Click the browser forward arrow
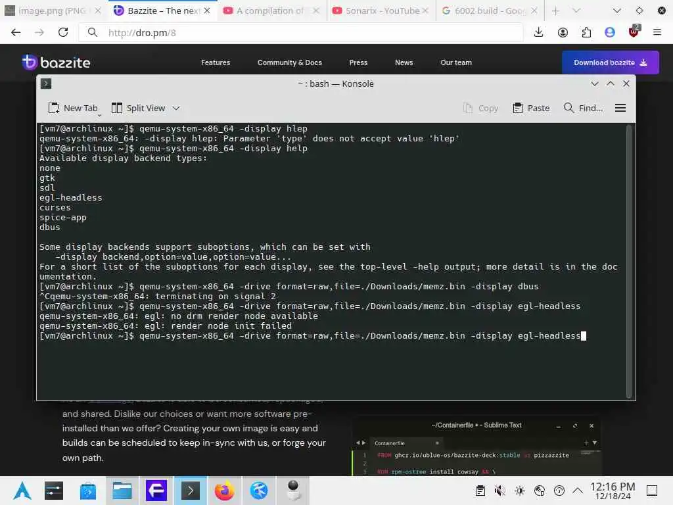This screenshot has width=673, height=505. point(39,32)
